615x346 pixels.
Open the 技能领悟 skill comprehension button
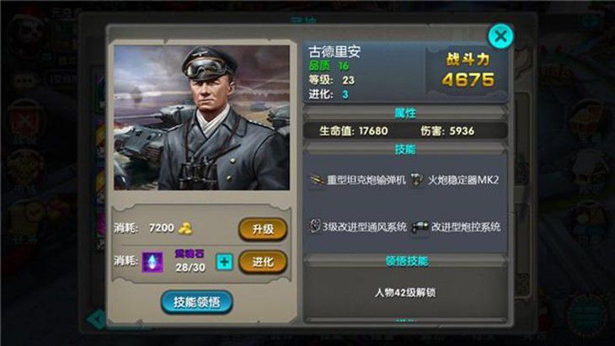[197, 301]
